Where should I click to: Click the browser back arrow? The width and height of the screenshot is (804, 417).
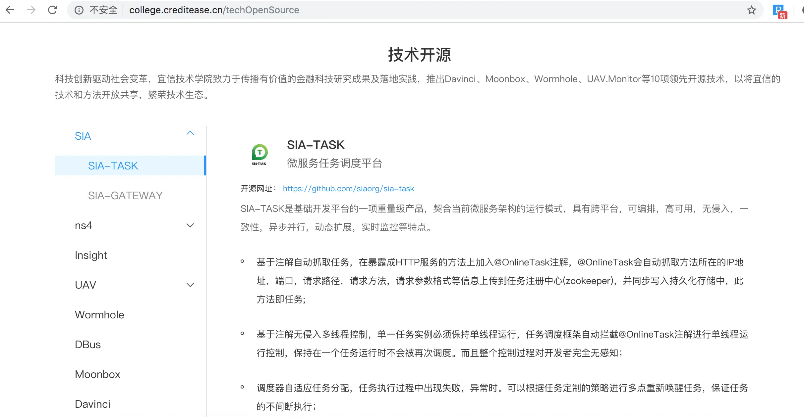[10, 10]
